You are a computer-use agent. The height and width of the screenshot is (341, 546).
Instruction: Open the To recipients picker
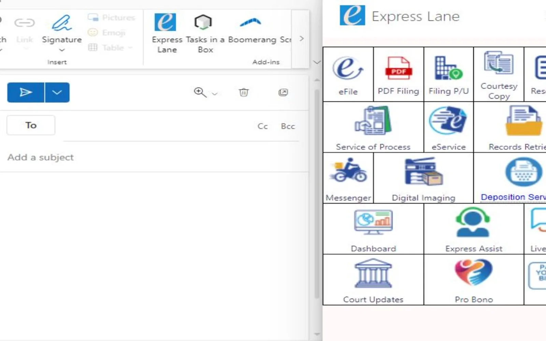tap(31, 125)
